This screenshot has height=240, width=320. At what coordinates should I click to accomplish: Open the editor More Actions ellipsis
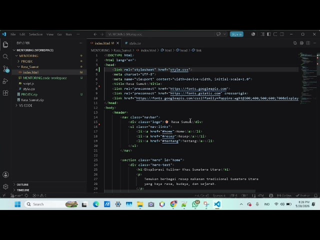coord(314,43)
